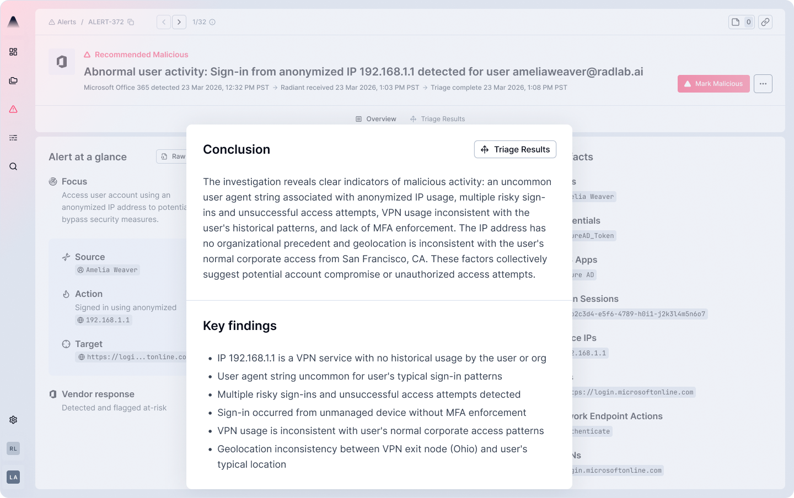Open the cases folder icon in sidebar
The image size is (794, 498).
pyautogui.click(x=13, y=80)
